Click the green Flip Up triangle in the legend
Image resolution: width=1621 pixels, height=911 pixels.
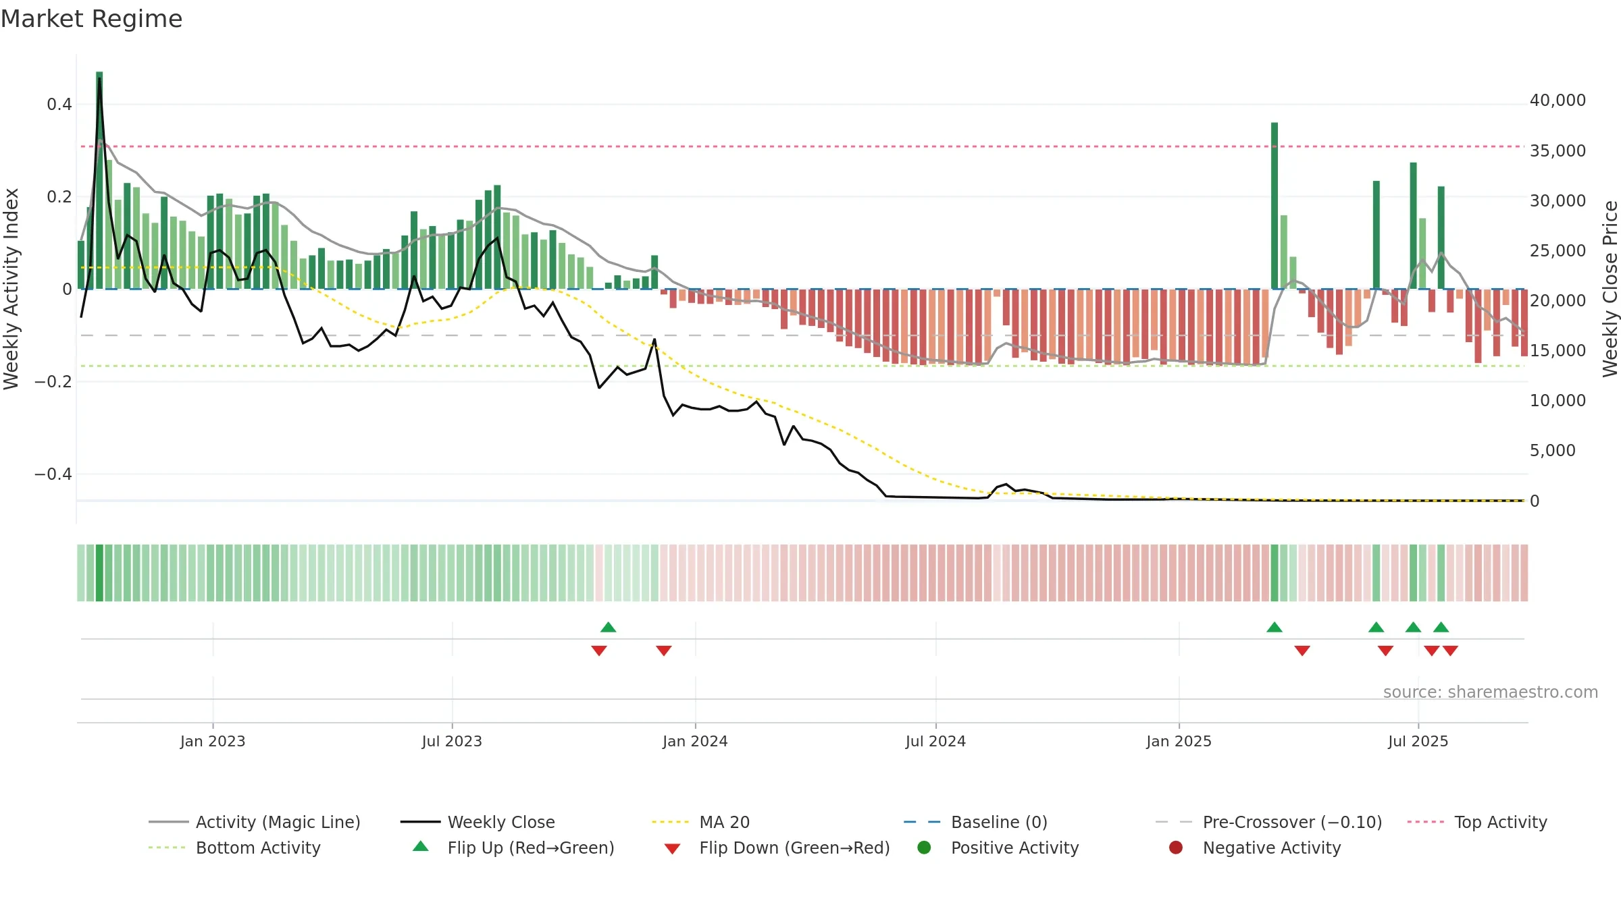pos(421,846)
